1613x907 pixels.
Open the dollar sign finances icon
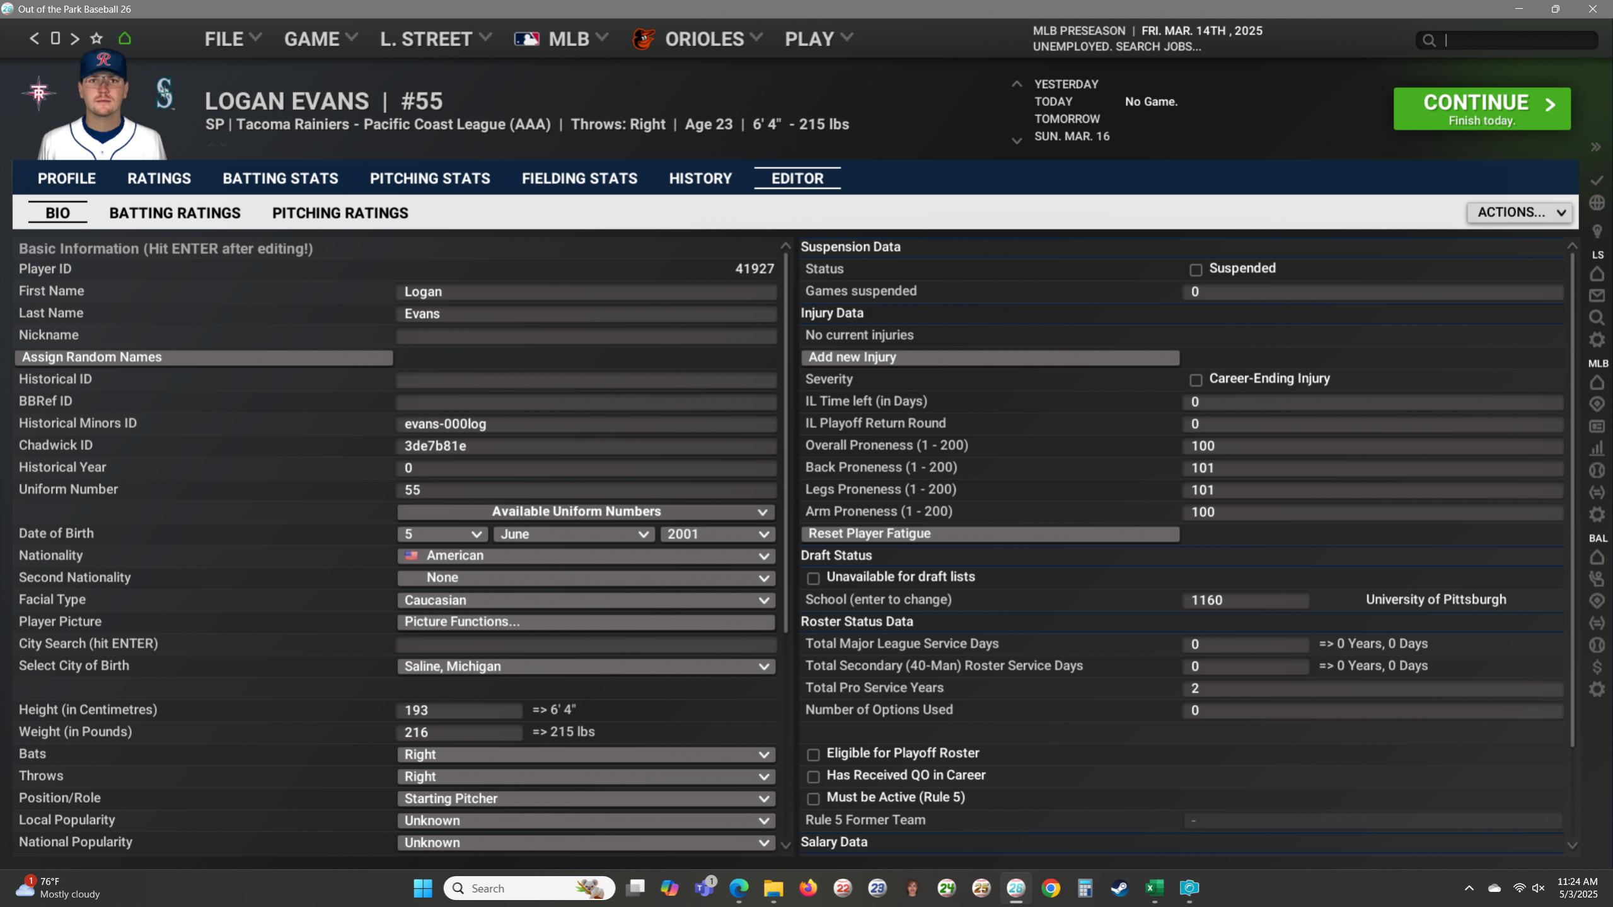pyautogui.click(x=1597, y=667)
